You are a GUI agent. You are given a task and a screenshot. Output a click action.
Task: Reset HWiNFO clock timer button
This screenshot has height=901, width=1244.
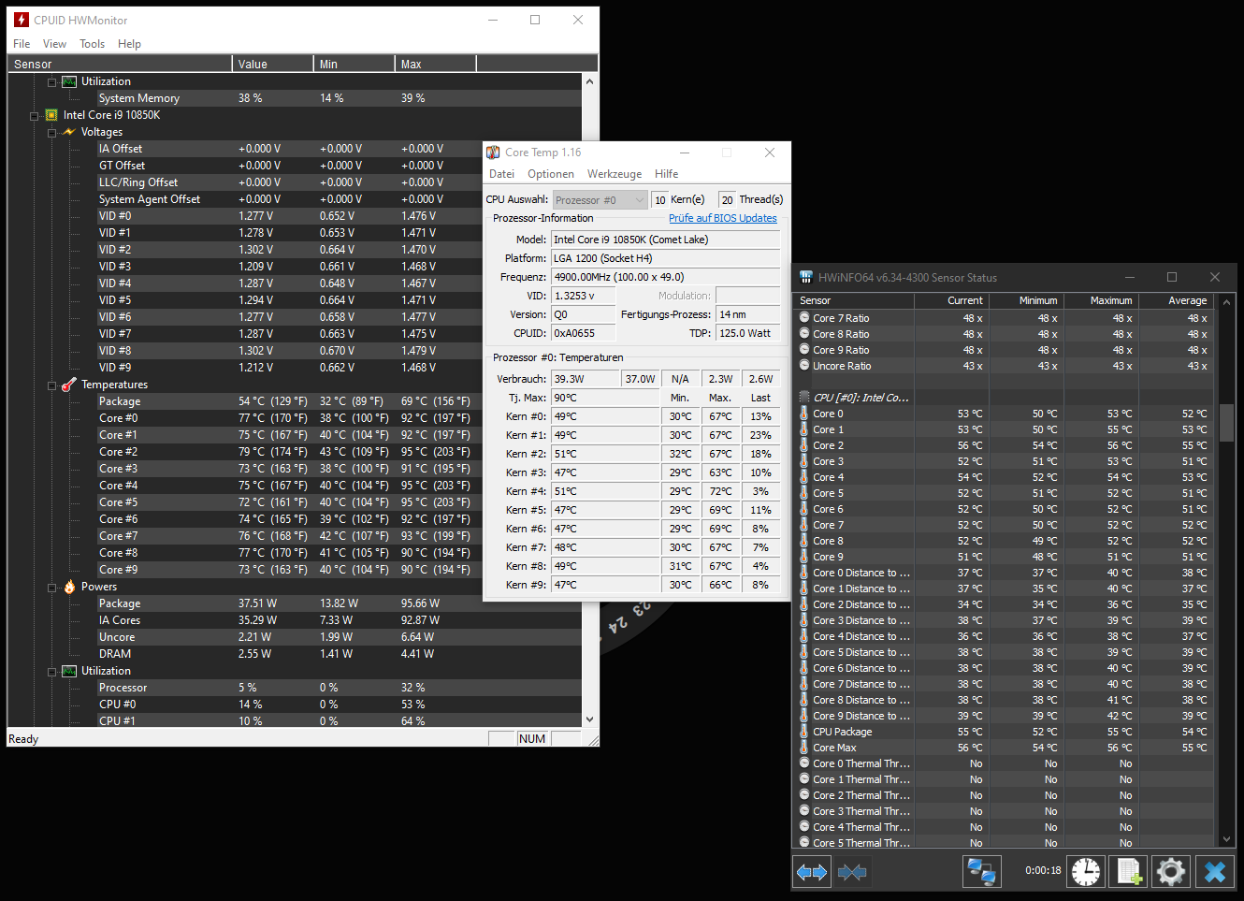1086,872
